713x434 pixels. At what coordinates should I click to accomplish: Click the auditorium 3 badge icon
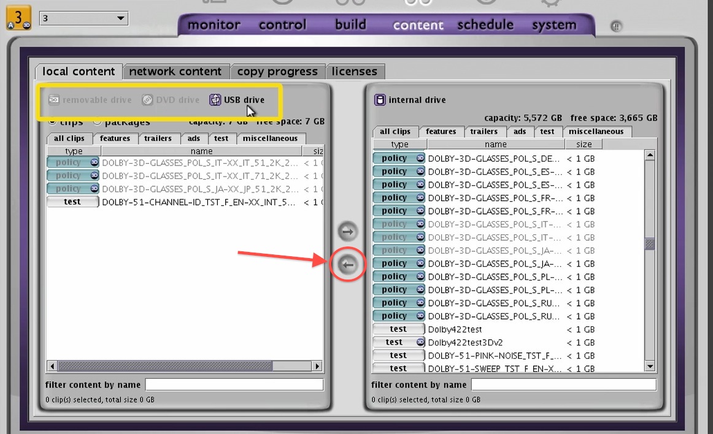click(18, 18)
